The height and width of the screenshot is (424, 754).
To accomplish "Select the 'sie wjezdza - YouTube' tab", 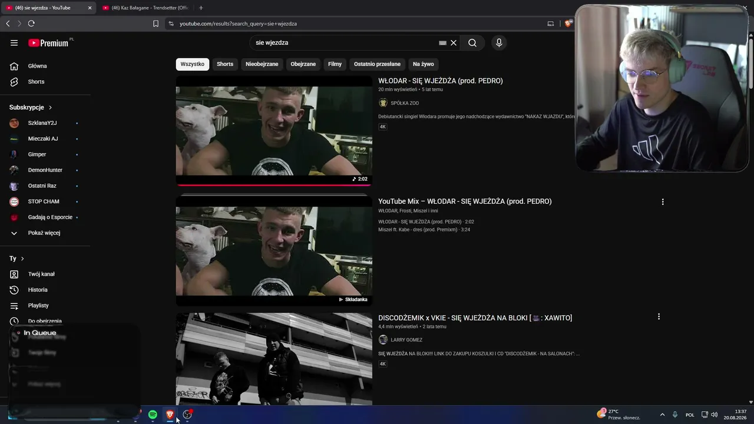I will pos(48,8).
